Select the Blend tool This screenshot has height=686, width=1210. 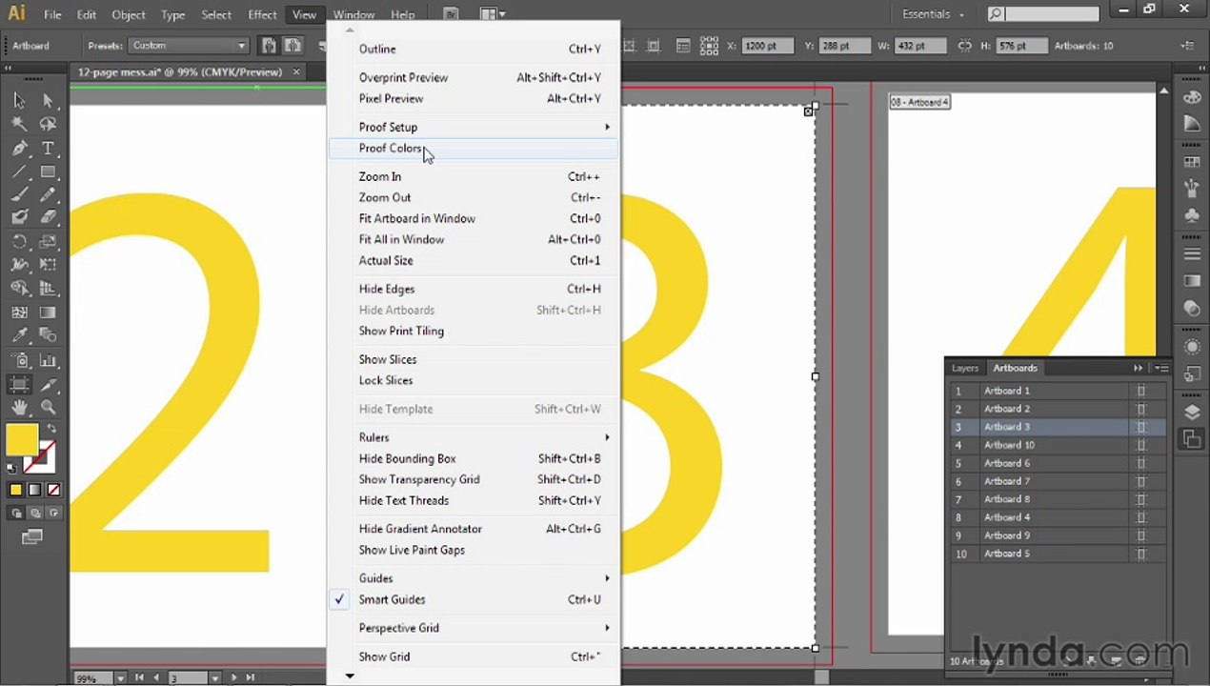coord(48,335)
